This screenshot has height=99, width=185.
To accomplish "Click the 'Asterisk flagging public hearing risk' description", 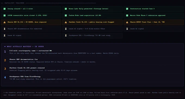I will (x=44, y=70).
